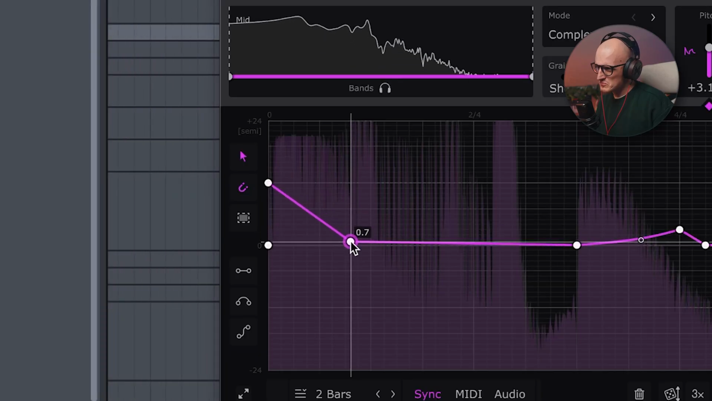Click right handle of Bands range slider
The width and height of the screenshot is (712, 401).
pos(531,77)
